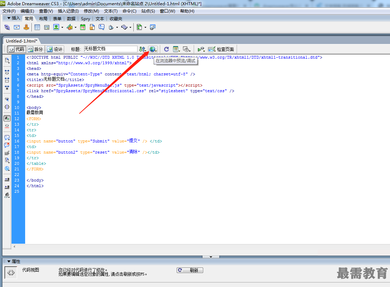This screenshot has height=287, width=390.
Task: Insert a Hyperlink from the Common bar
Action: (x=7, y=27)
